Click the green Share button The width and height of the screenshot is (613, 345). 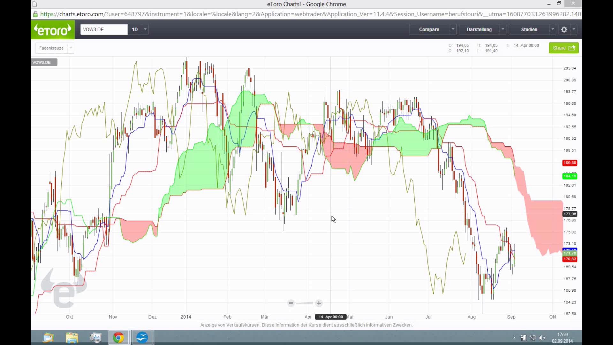(x=564, y=48)
